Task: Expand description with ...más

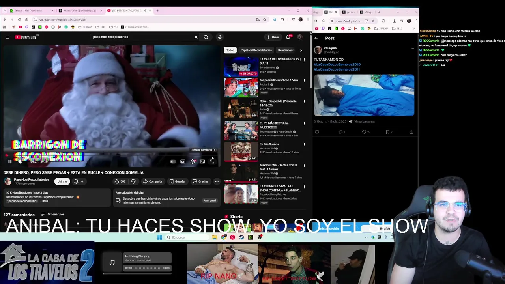Action: point(44,201)
